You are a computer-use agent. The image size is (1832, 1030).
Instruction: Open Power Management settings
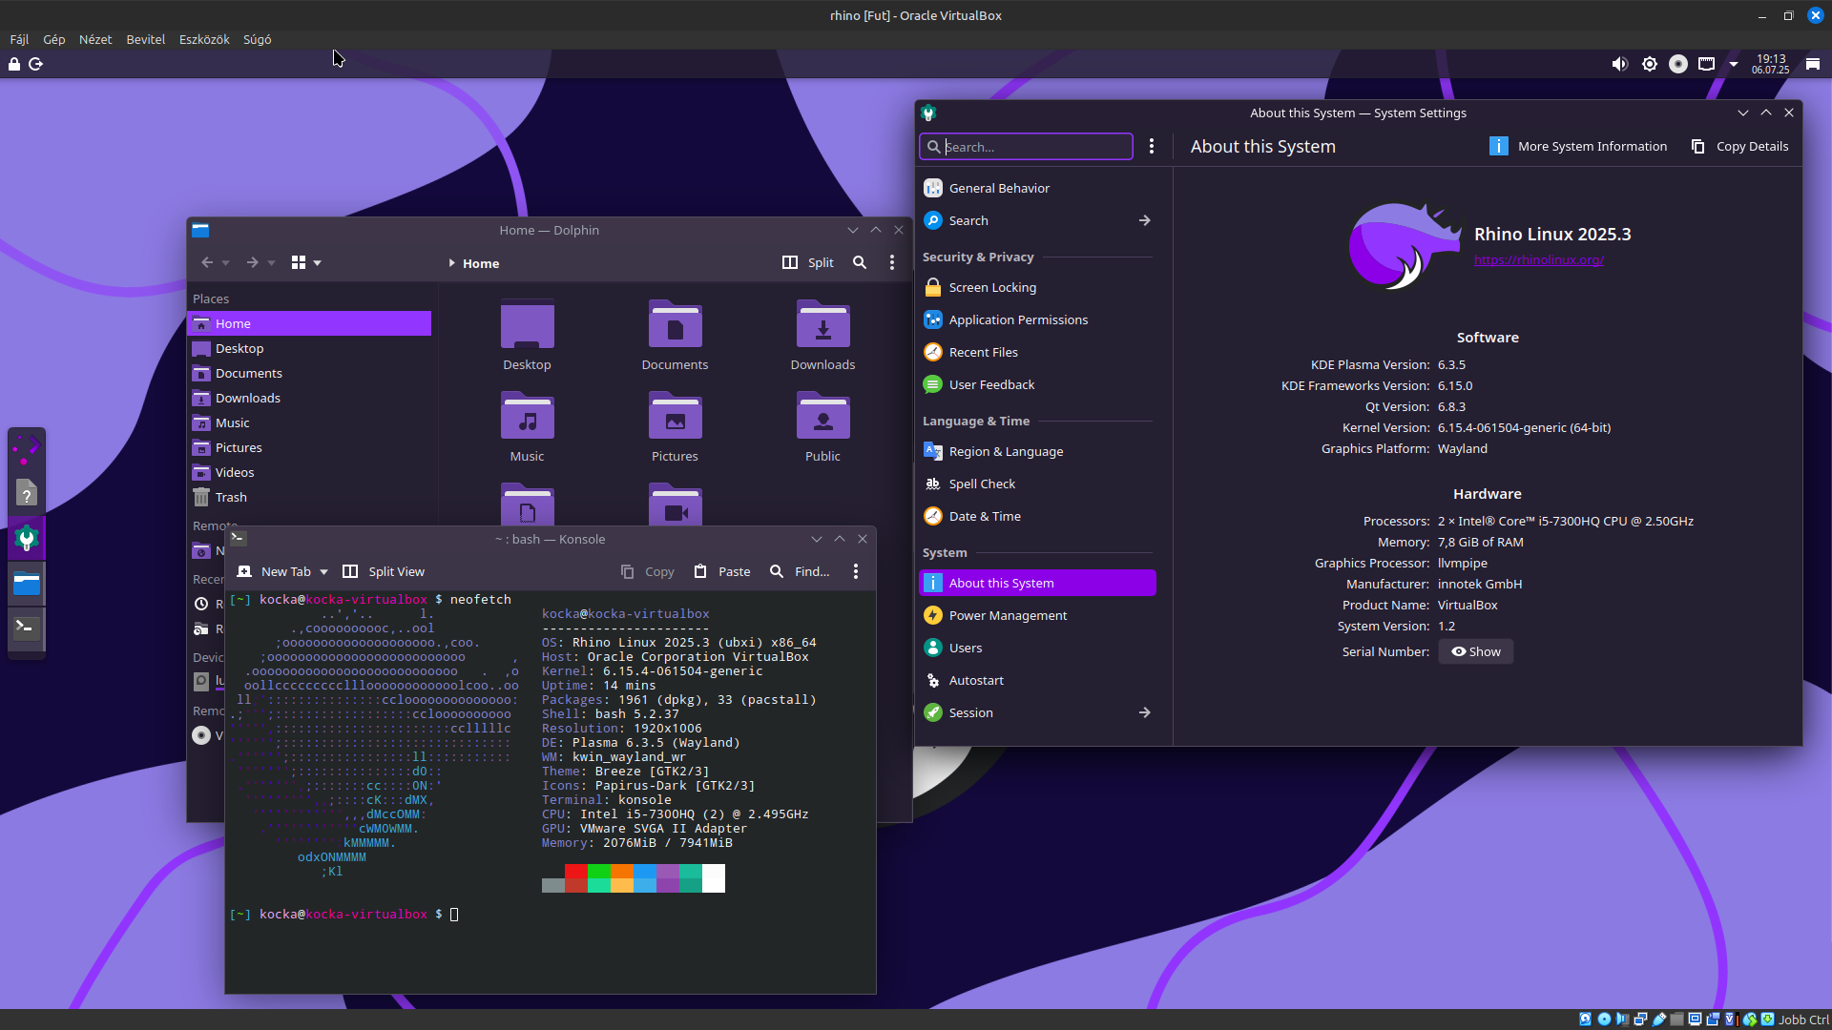pos(1037,615)
